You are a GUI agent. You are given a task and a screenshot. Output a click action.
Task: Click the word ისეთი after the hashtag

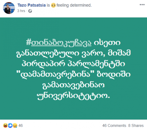[x=107, y=43]
